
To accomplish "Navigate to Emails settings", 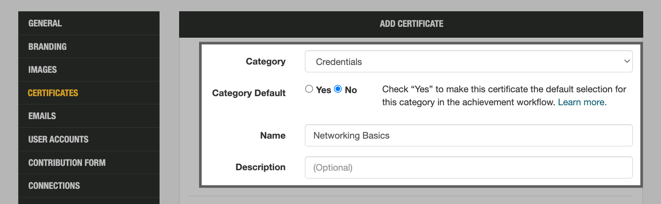I will tap(42, 116).
